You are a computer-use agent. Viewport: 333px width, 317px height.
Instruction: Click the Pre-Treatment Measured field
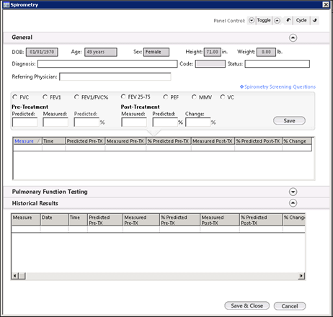55,122
